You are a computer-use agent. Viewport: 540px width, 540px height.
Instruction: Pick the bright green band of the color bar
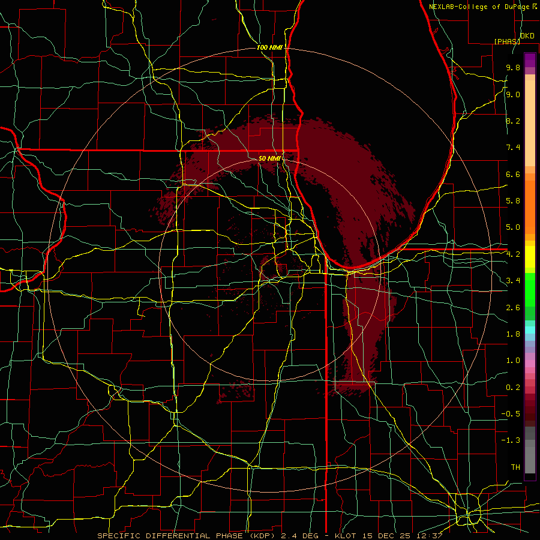coord(530,289)
